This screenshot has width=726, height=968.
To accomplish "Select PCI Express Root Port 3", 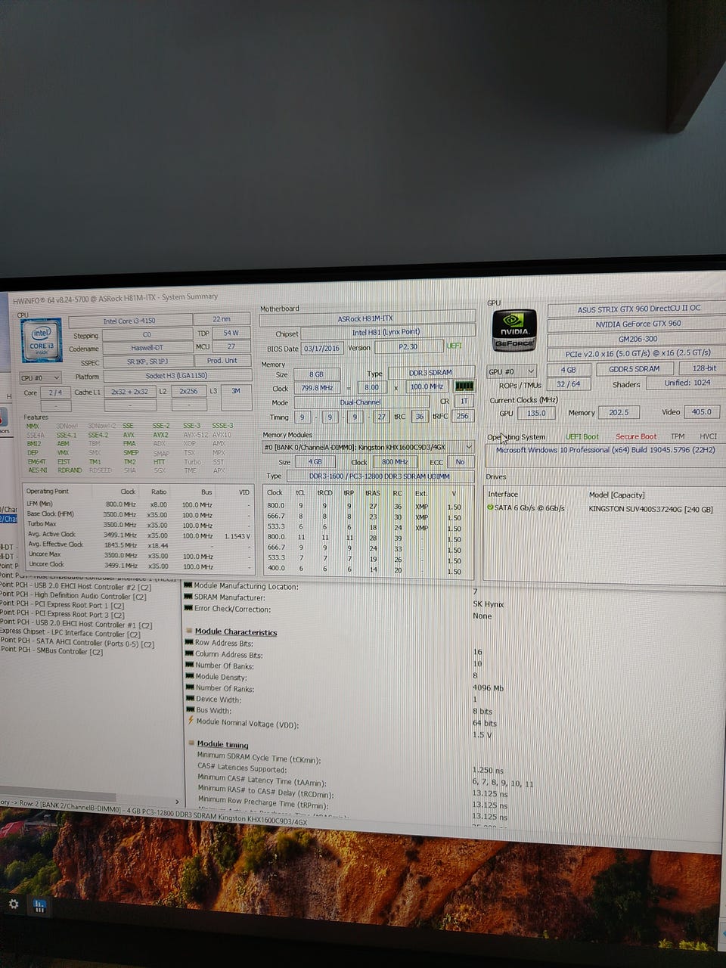I will (62, 615).
